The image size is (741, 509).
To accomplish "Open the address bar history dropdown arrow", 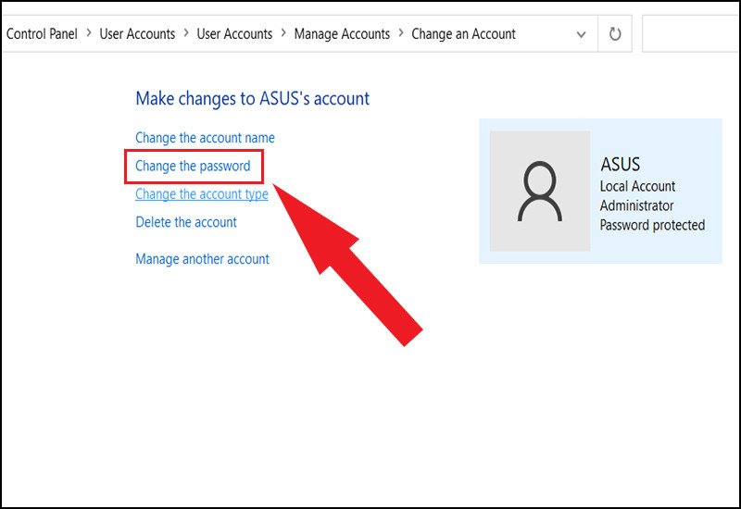I will pos(582,34).
